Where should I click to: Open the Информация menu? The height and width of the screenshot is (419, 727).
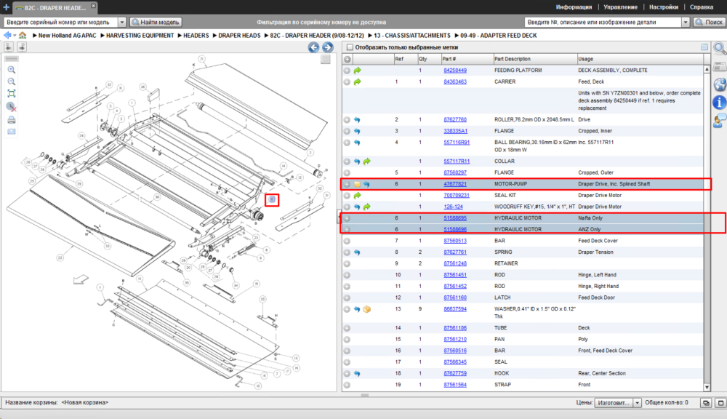point(574,7)
